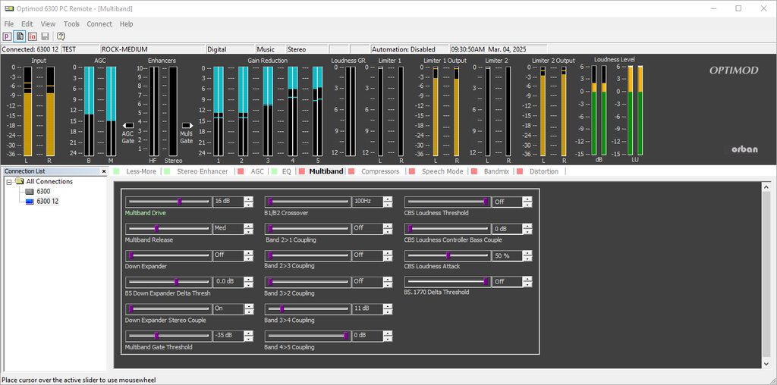Click the purple P presets toolbar icon
The height and width of the screenshot is (385, 777).
point(8,36)
